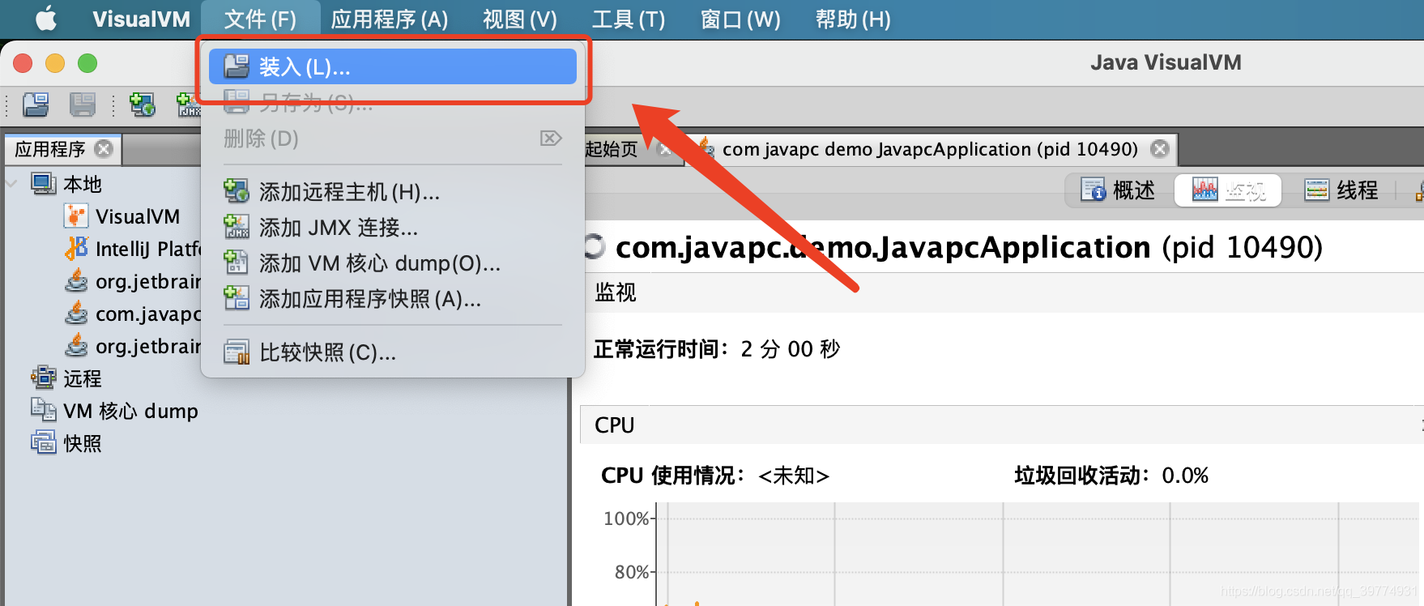Click the 添加 JMX 连接 menu icon
This screenshot has height=606, width=1424.
coord(236,227)
